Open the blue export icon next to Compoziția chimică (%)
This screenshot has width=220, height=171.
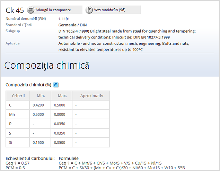(x=56, y=85)
